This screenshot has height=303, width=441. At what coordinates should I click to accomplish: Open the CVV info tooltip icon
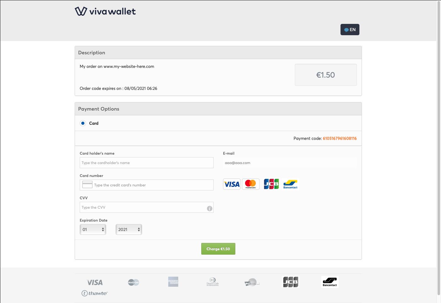click(x=209, y=208)
